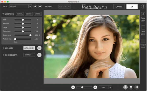Click the undo arrow in preview toolbar
The height and width of the screenshot is (91, 147).
click(x=61, y=7)
